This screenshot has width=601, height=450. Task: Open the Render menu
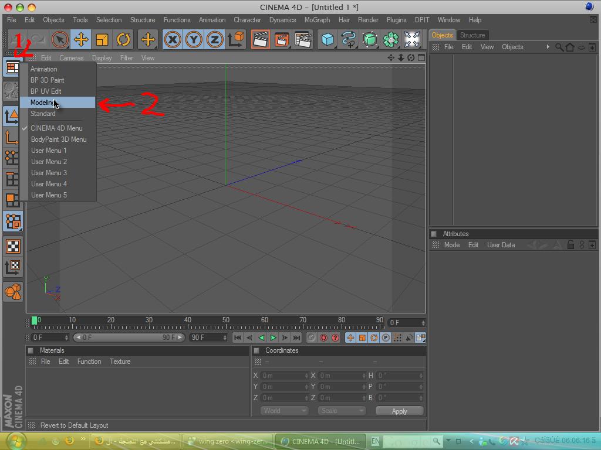(x=368, y=20)
